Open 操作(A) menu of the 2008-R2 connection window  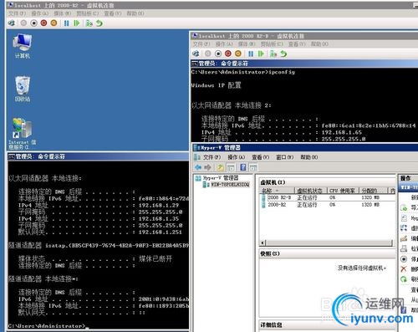(40, 13)
